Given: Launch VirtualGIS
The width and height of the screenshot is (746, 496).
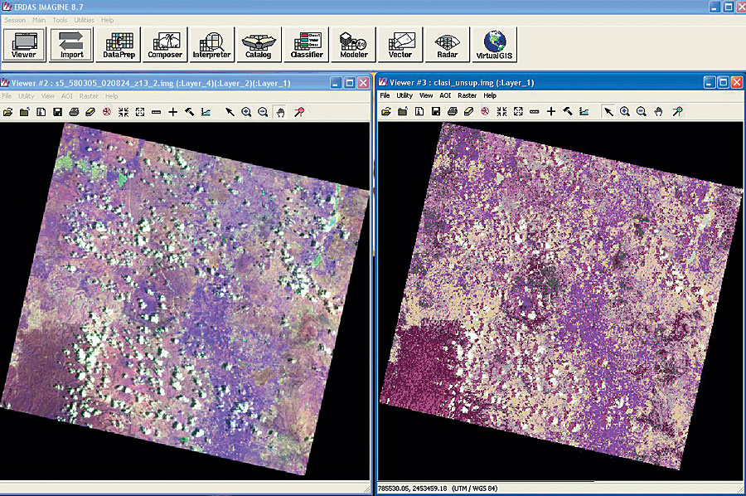Looking at the screenshot, I should pos(494,45).
